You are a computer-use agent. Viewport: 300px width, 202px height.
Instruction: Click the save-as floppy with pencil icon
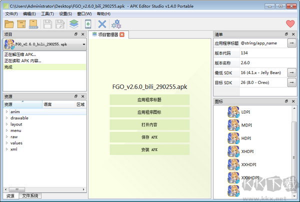60,24
